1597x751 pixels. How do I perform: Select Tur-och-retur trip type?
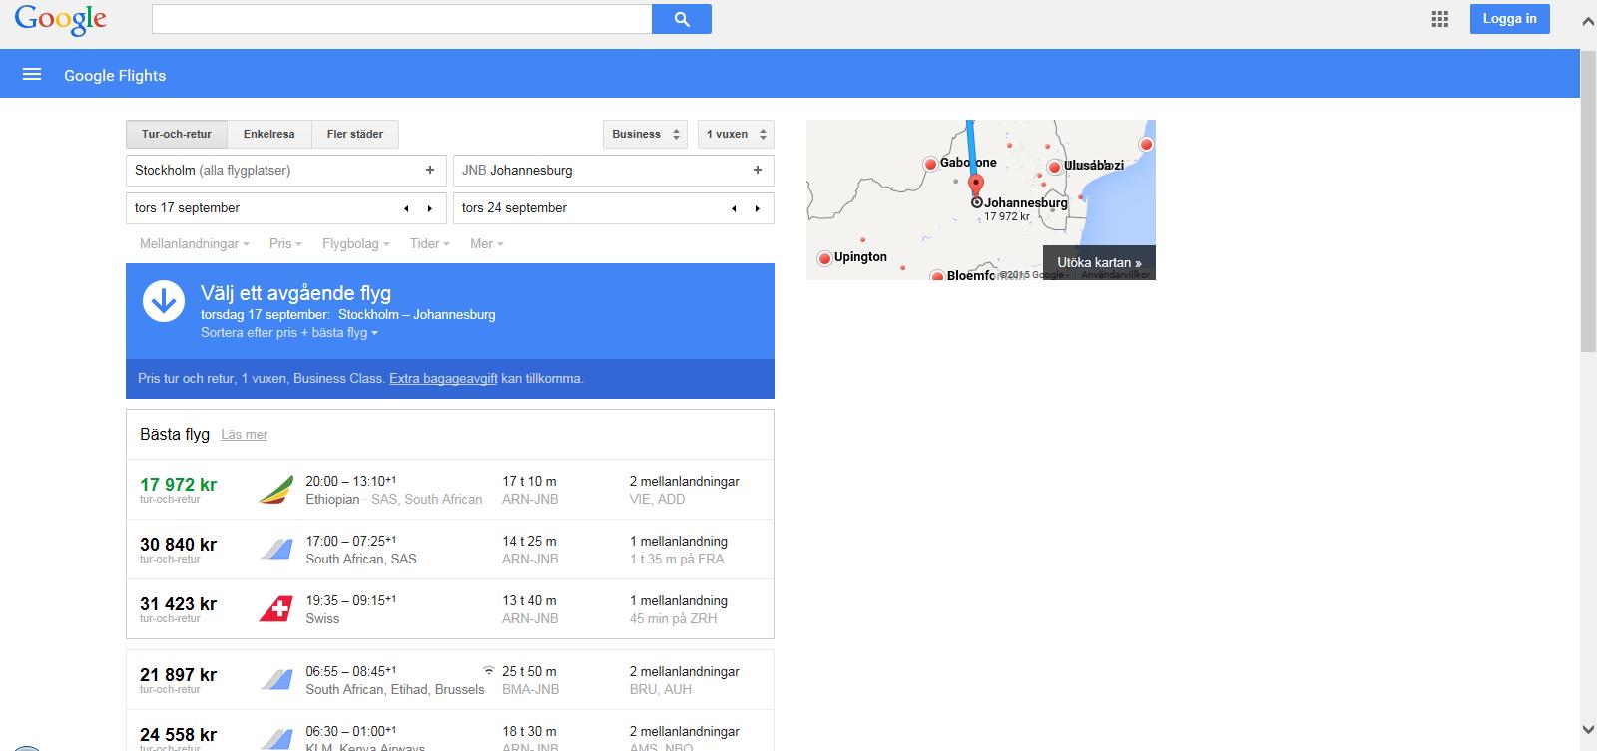(x=177, y=134)
